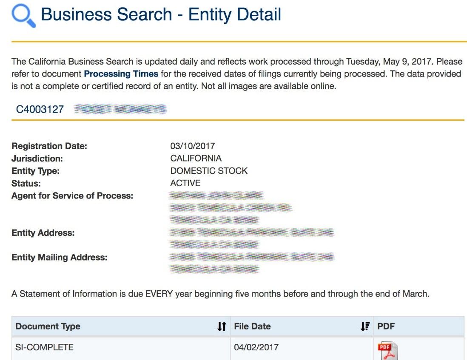Click the blurred entity name beside C4003127
Image resolution: width=467 pixels, height=360 pixels.
120,110
